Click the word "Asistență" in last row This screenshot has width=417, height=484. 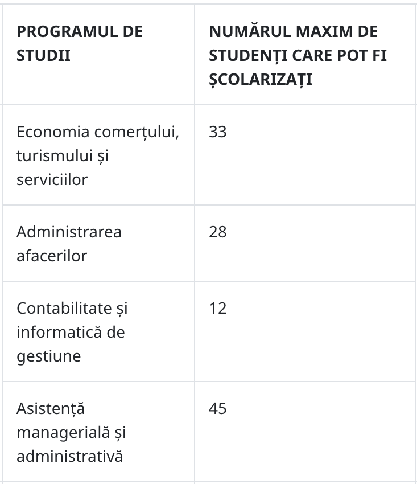pos(51,409)
